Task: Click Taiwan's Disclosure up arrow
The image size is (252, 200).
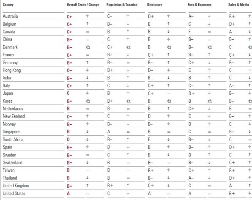Action: click(168, 170)
